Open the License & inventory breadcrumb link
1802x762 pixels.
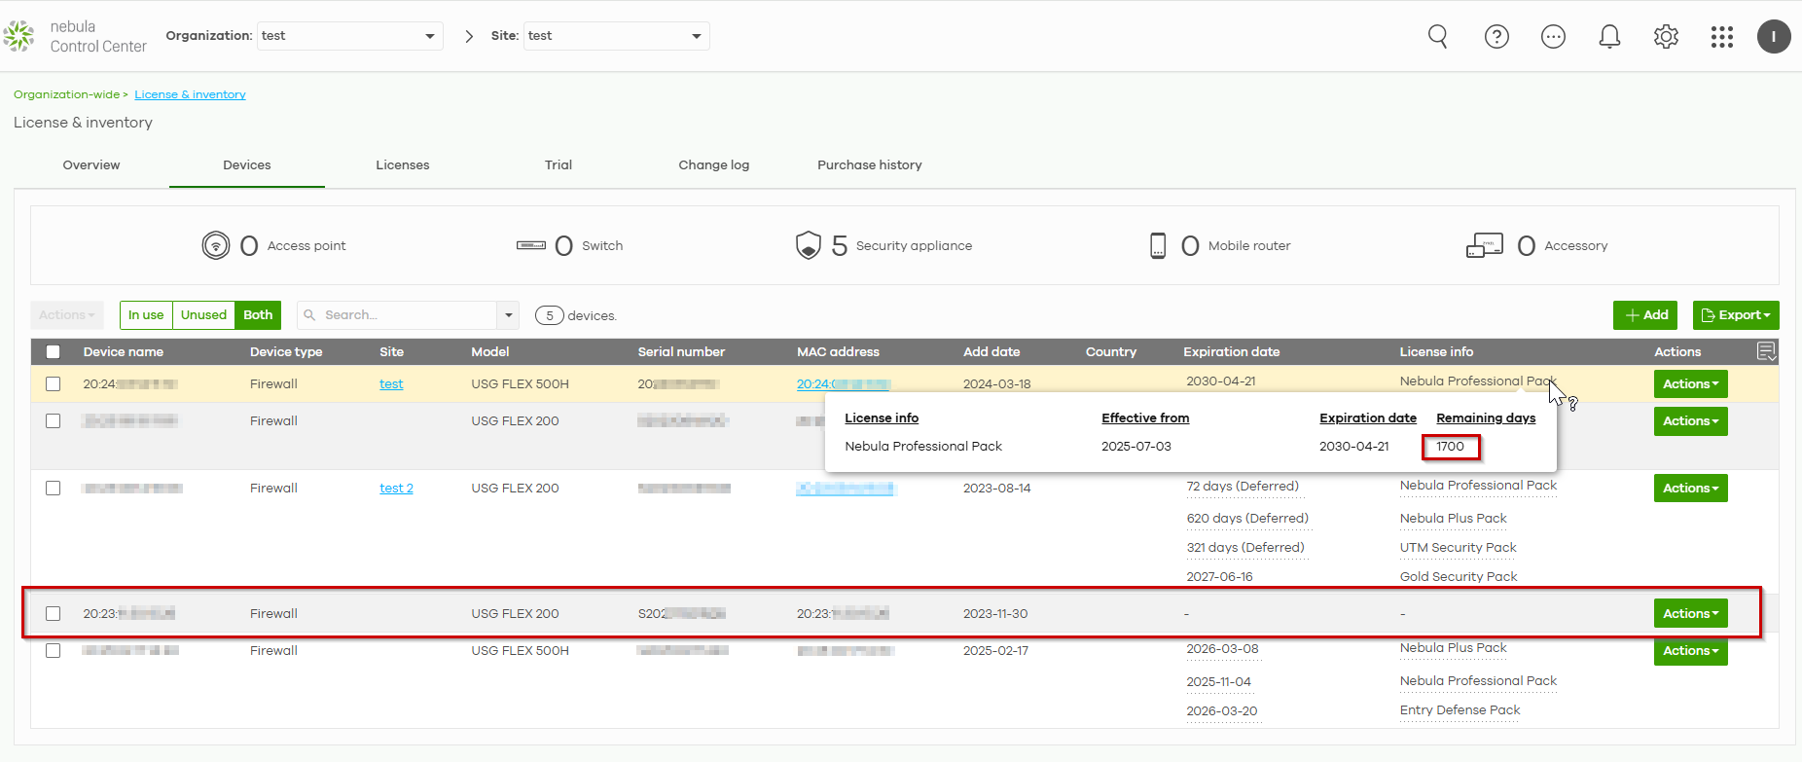(x=190, y=94)
